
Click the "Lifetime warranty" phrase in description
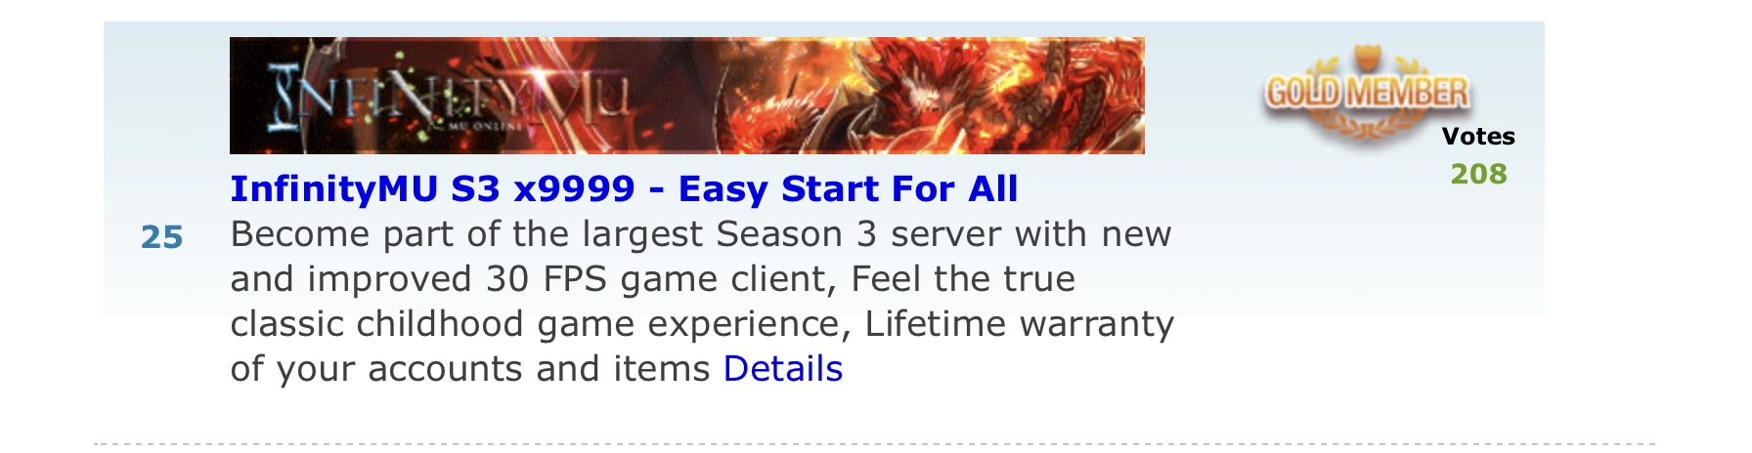click(x=1019, y=324)
